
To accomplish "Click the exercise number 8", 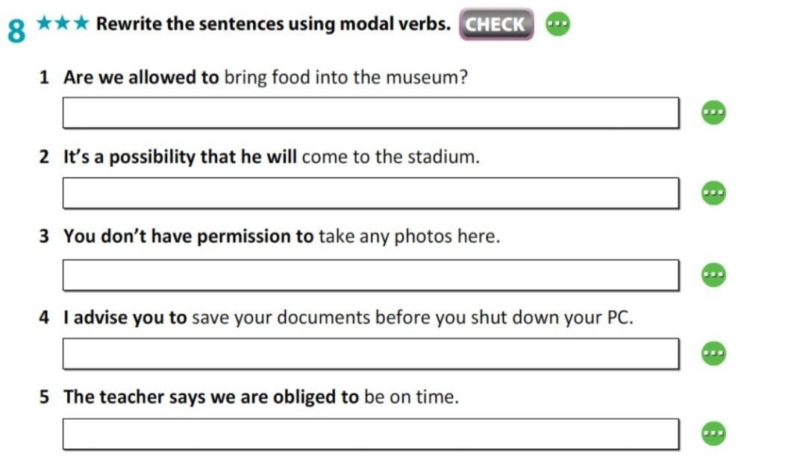I will 16,31.
